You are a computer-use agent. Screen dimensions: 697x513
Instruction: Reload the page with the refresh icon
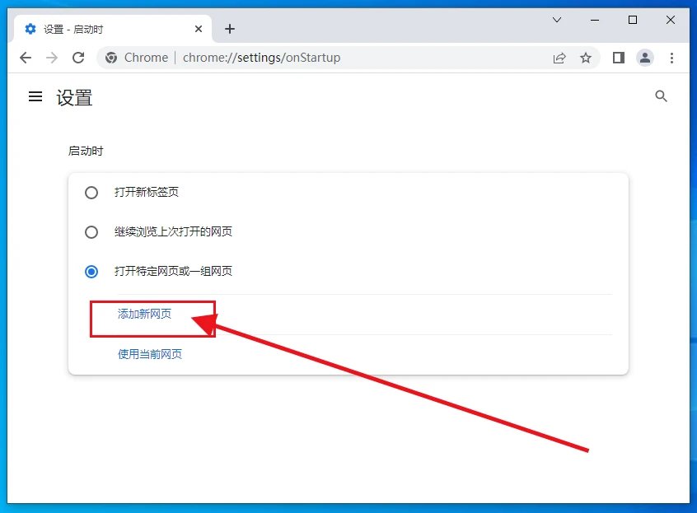[78, 58]
